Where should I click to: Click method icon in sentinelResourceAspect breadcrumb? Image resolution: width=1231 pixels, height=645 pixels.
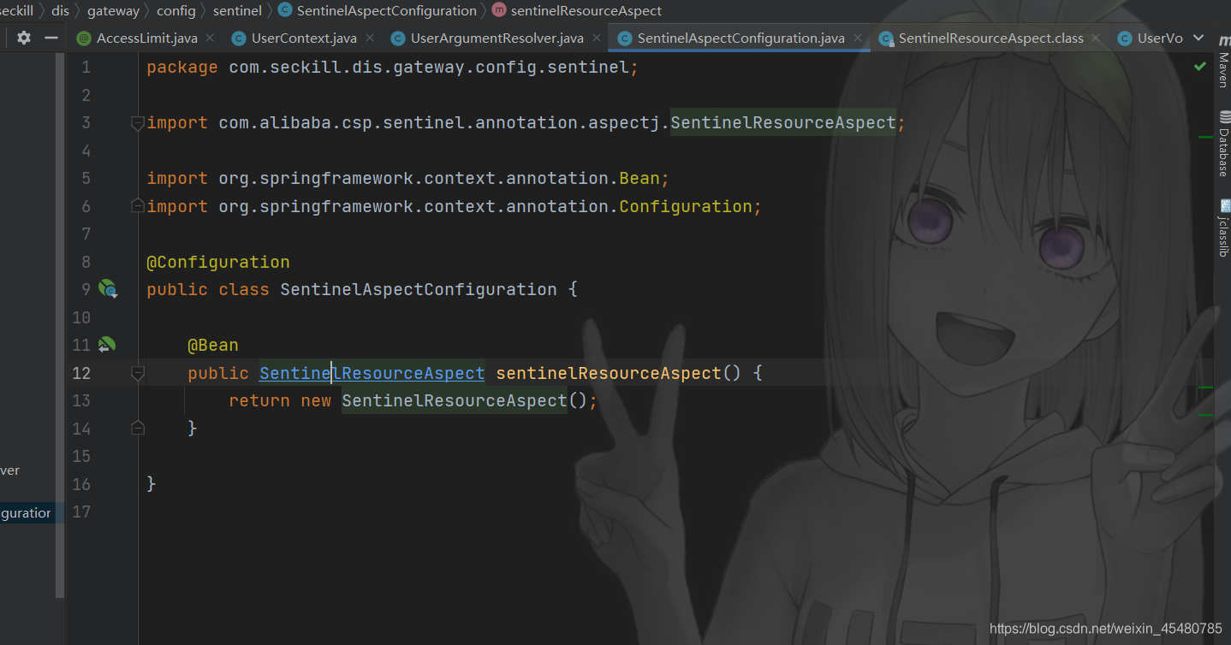click(499, 11)
